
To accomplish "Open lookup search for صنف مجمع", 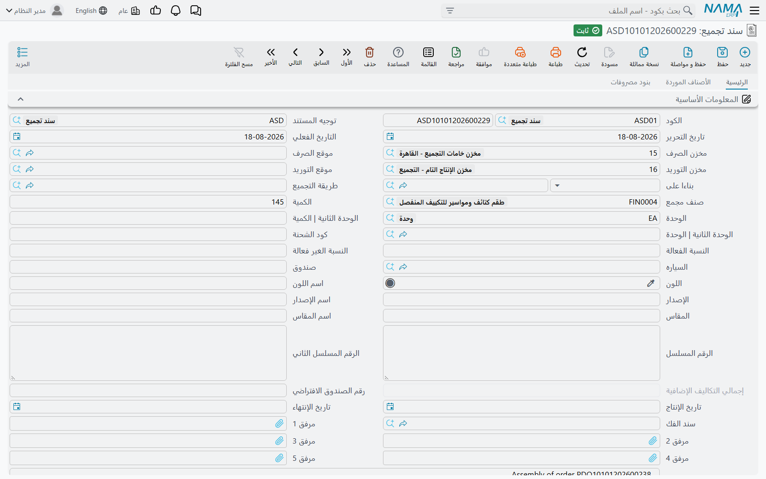I will click(x=390, y=202).
